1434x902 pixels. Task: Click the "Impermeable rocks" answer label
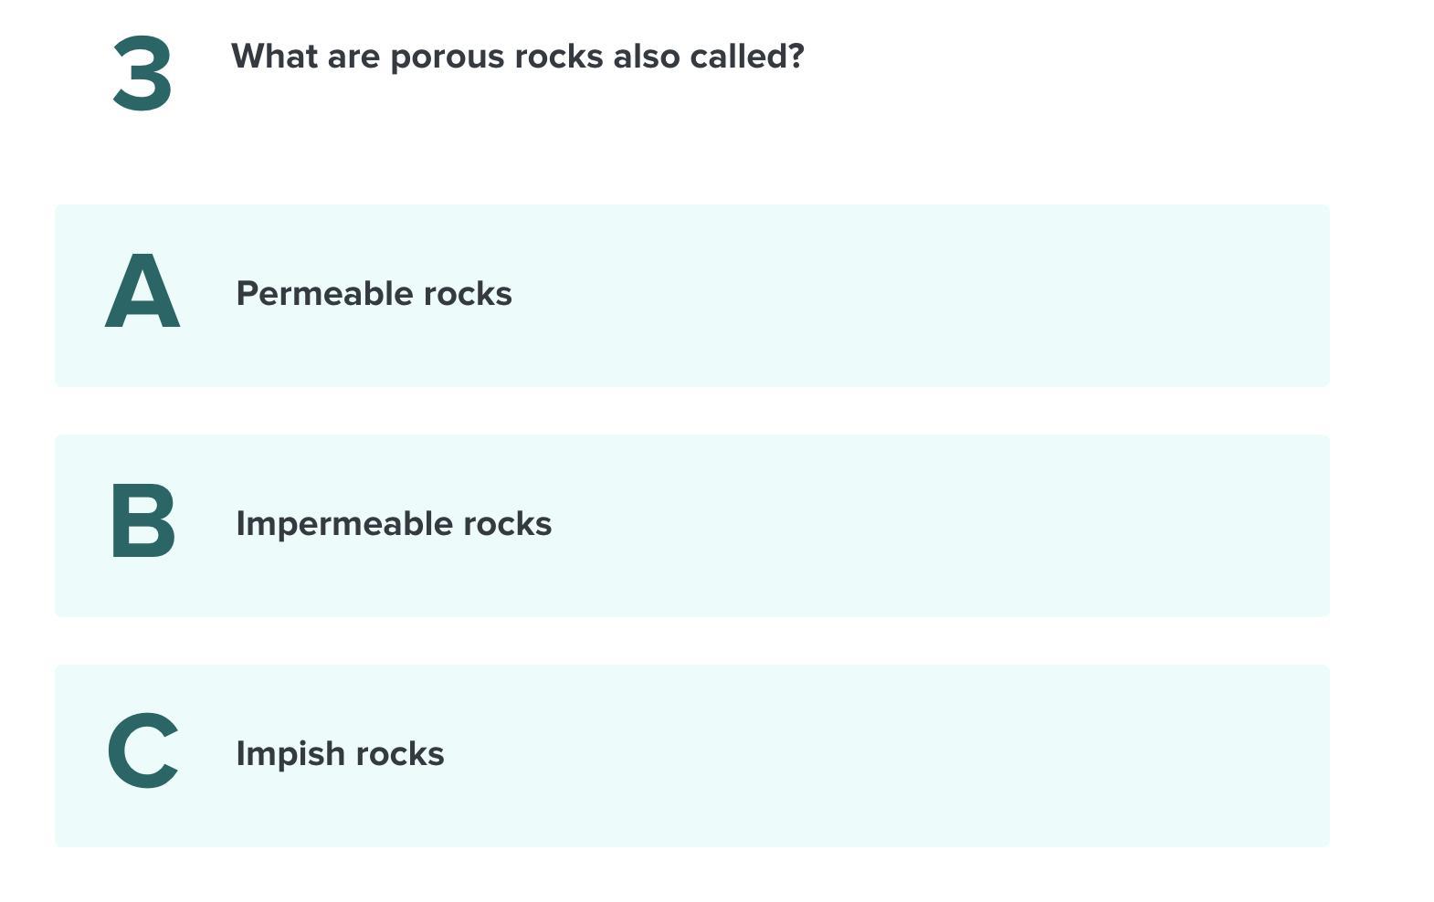click(x=394, y=524)
